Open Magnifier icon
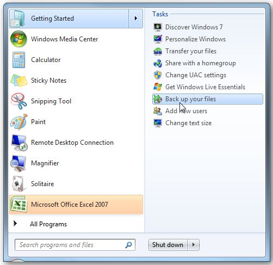 click(18, 163)
